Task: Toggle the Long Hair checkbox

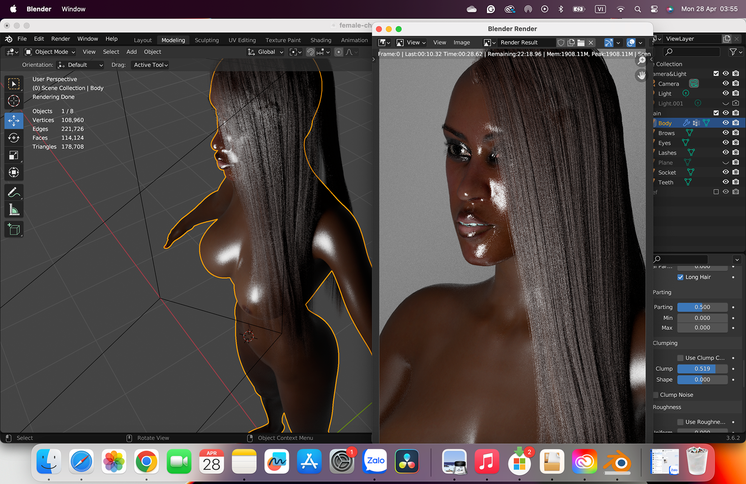Action: (680, 277)
